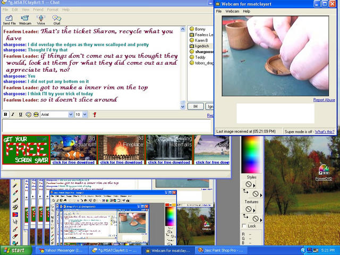
Task: Start the Webcam from chat toolbar
Action: tap(25, 20)
